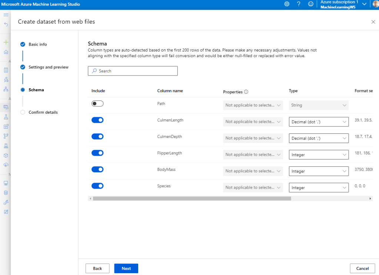This screenshot has width=379, height=275.
Task: Open Experiments via the sidebar flask icon
Action: (x=6, y=117)
